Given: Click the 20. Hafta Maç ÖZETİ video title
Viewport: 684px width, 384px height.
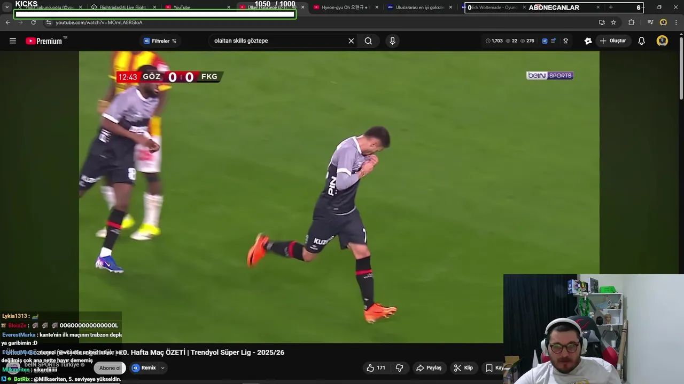Looking at the screenshot, I should (200, 353).
